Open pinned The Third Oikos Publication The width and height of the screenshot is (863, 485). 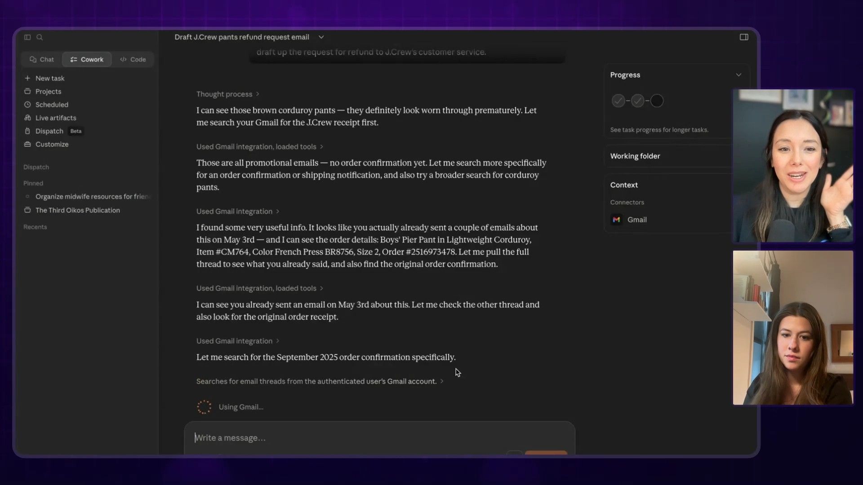pos(78,210)
